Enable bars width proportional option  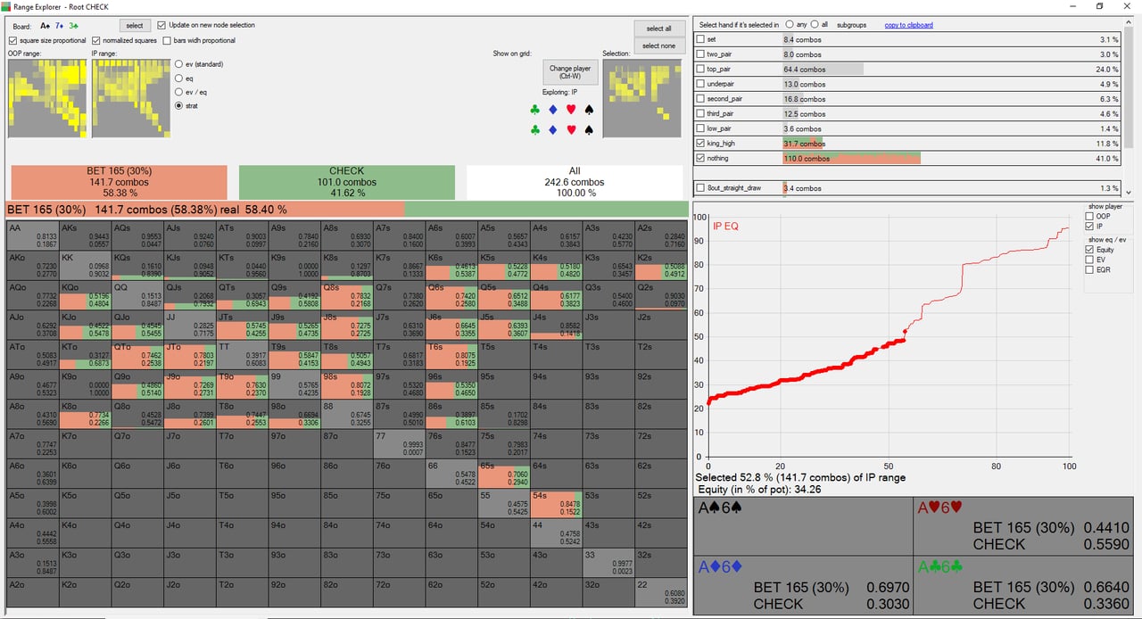tap(167, 40)
